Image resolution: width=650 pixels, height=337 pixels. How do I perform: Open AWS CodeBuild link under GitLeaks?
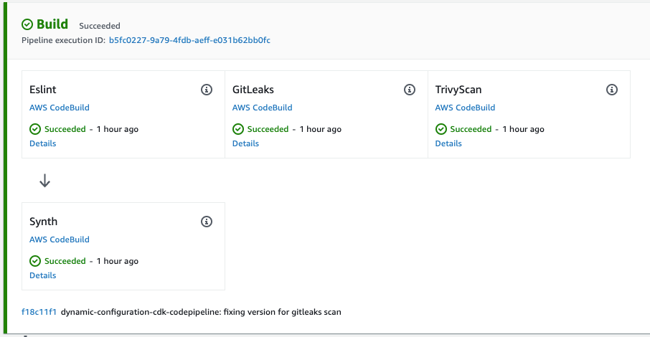(x=262, y=108)
